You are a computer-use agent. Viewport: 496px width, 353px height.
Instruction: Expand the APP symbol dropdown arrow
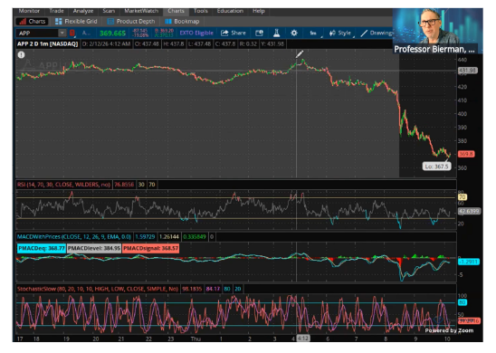coord(62,33)
